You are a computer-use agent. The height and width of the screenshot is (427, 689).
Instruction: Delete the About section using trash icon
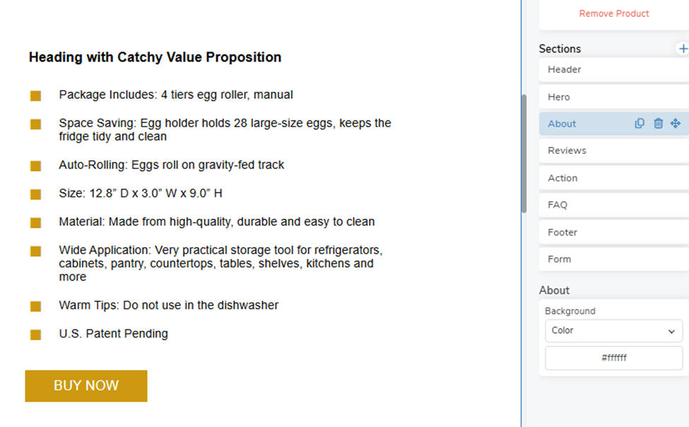coord(658,124)
